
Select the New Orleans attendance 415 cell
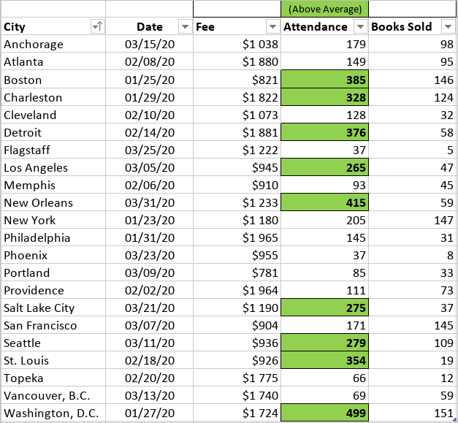tap(324, 202)
